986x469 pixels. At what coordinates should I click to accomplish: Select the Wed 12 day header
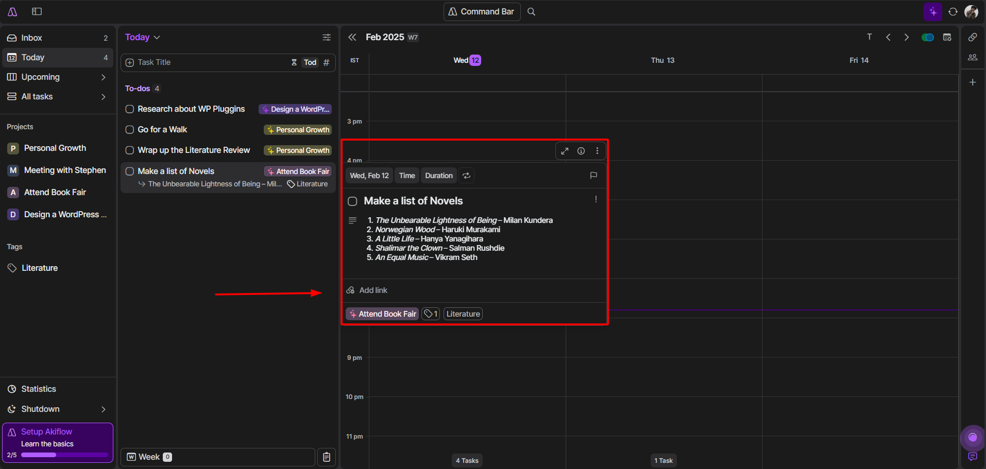point(467,60)
